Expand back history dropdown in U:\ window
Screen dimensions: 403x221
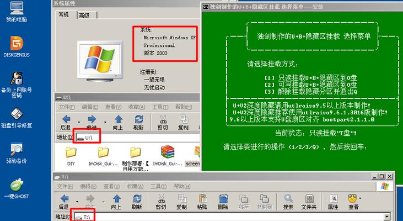pos(79,122)
